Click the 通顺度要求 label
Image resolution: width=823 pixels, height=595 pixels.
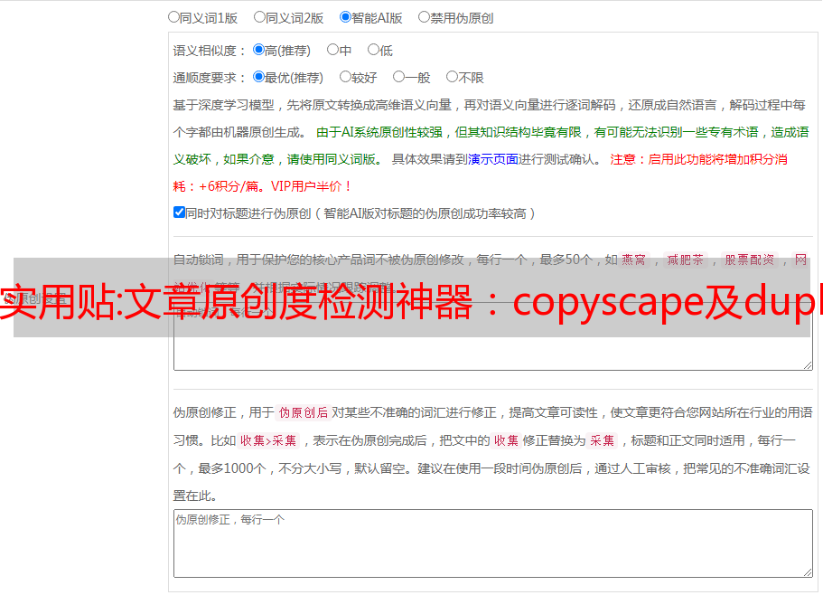tap(210, 79)
